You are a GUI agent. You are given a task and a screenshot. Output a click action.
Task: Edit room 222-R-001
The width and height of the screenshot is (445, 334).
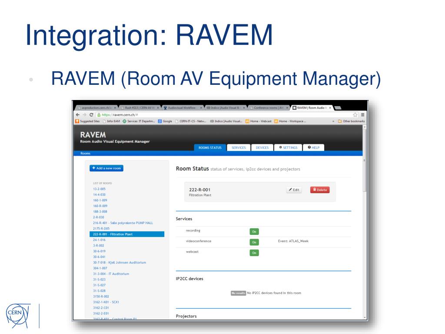(x=294, y=190)
